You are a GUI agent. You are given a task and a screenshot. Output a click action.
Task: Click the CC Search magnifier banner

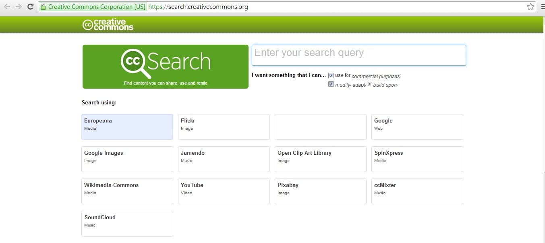click(x=166, y=66)
